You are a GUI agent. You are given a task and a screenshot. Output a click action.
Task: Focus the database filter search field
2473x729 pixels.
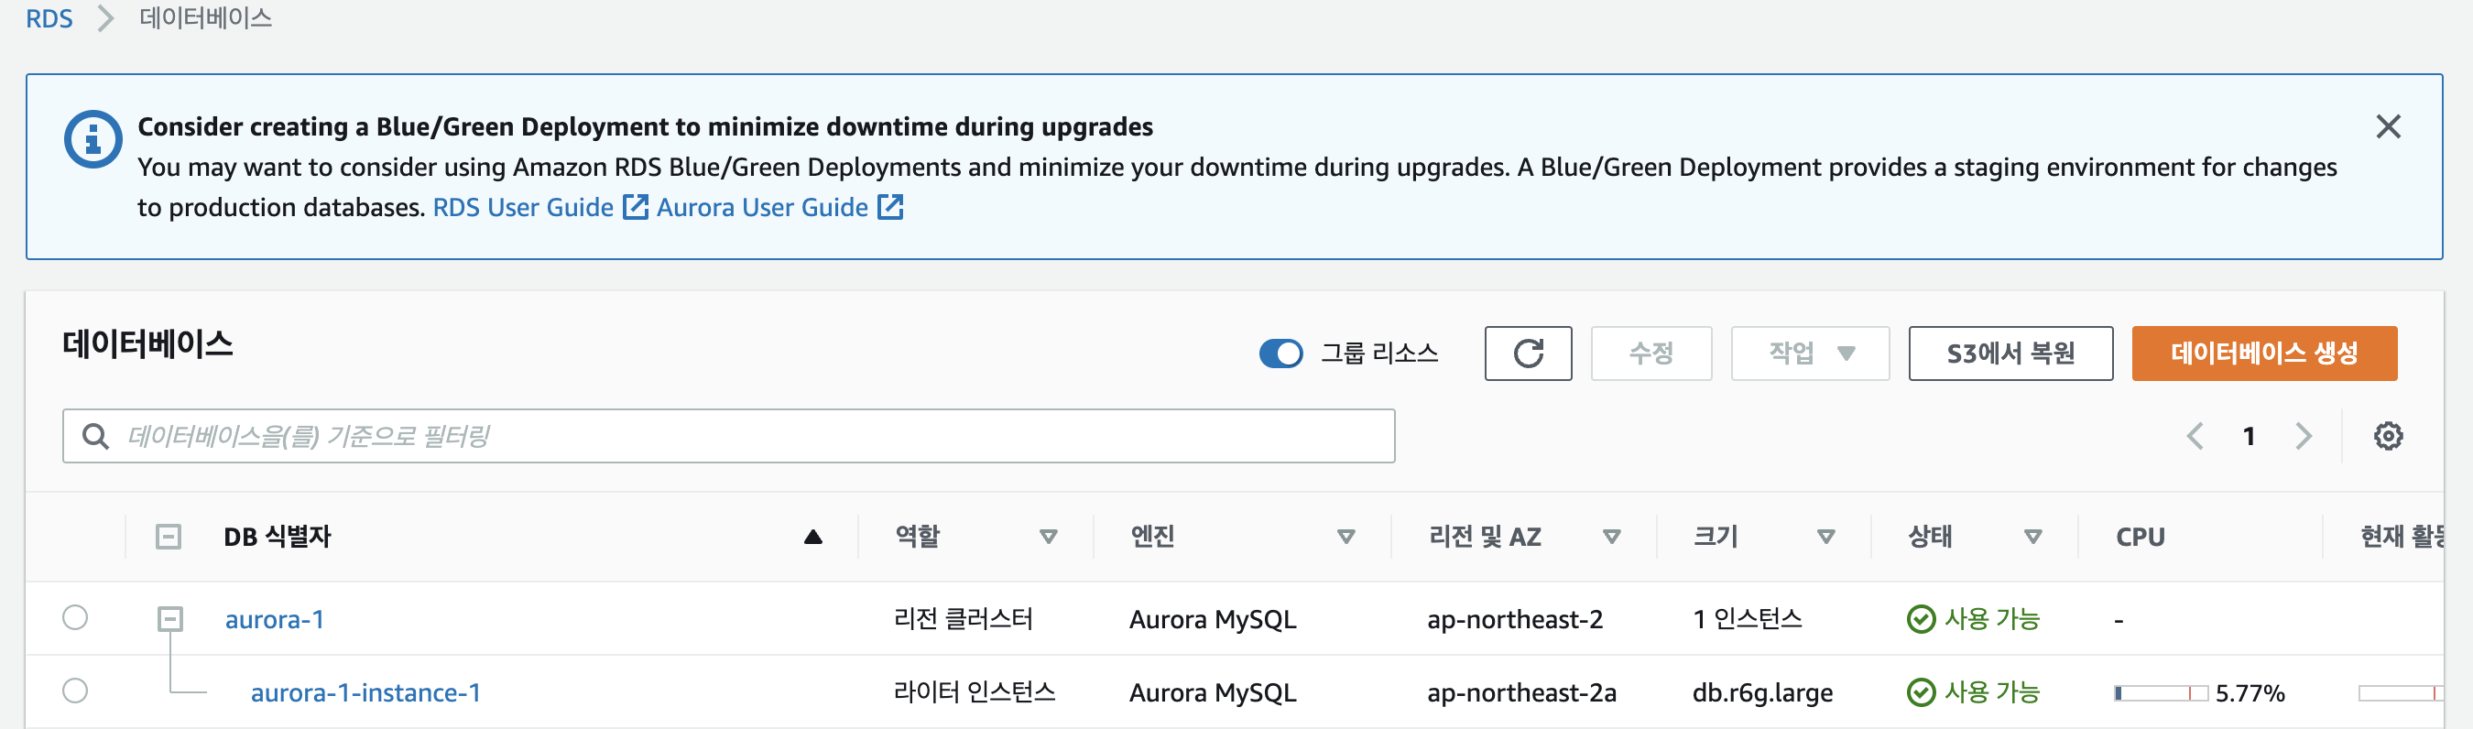pos(729,436)
